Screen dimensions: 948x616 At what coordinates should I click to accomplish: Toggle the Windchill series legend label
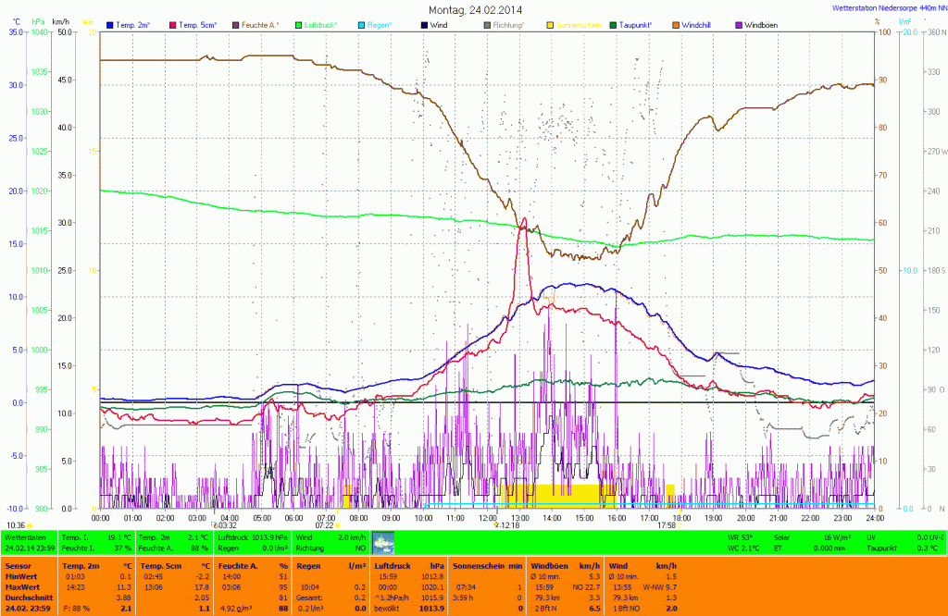(x=699, y=23)
